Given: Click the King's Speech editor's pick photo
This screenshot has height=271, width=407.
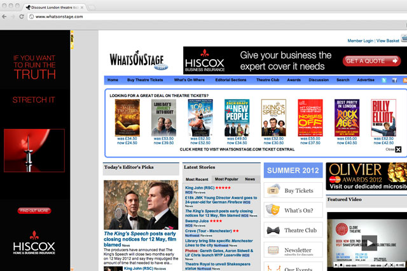Looking at the screenshot, I should tap(141, 204).
